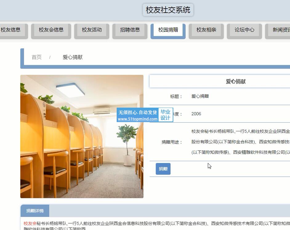Click the donation purpose text starting 校友会秘书长杨铭带队
290x230 pixels.
[x=241, y=142]
